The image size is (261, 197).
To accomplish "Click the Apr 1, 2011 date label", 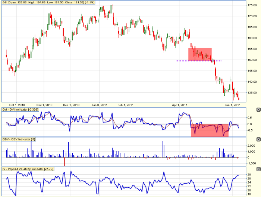I will tap(180, 105).
